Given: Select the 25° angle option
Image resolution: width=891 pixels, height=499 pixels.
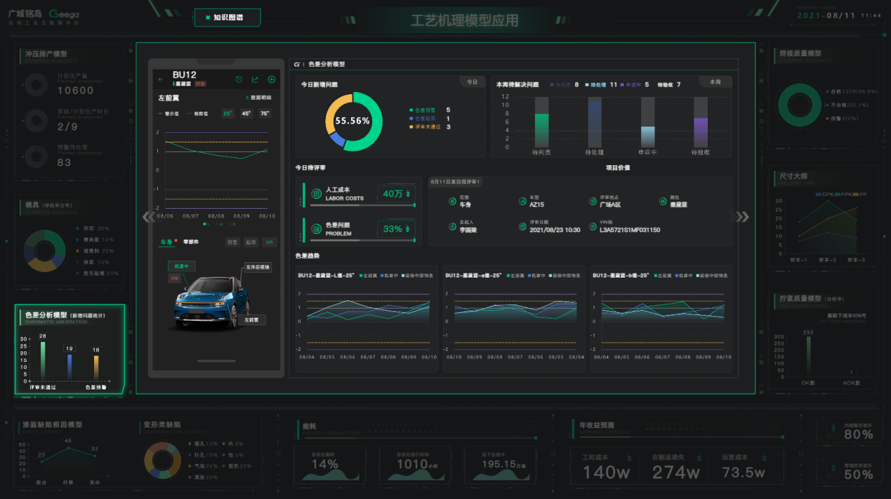Looking at the screenshot, I should coord(227,113).
